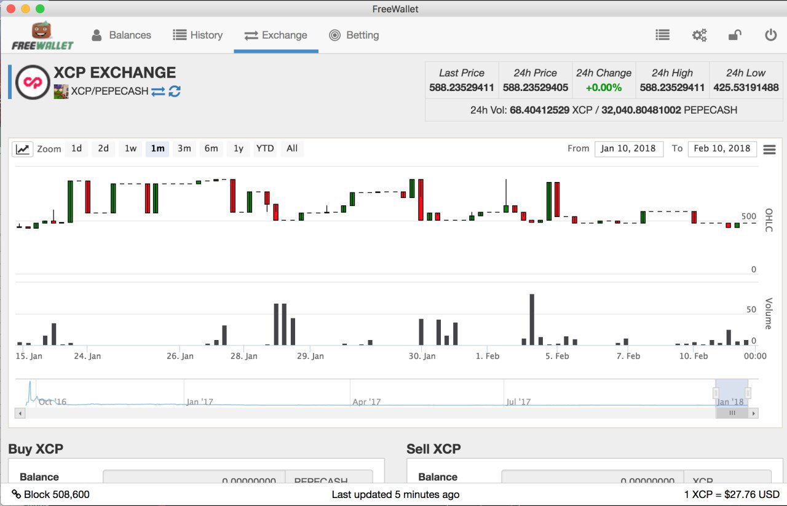Open settings via the gears icon
The height and width of the screenshot is (506, 787).
699,35
